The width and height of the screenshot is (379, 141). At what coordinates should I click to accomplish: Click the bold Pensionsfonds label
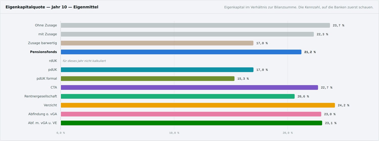coord(43,52)
